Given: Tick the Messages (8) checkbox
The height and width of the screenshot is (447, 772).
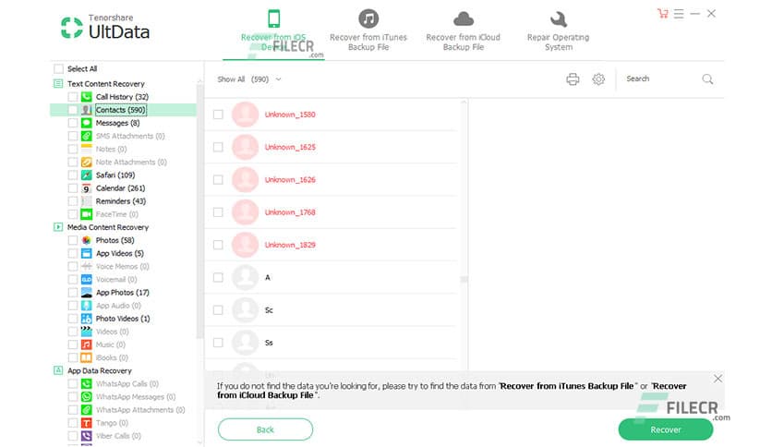Looking at the screenshot, I should click(73, 123).
